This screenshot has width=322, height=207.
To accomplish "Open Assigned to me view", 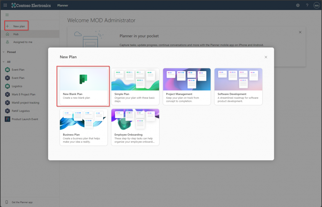I will (23, 42).
